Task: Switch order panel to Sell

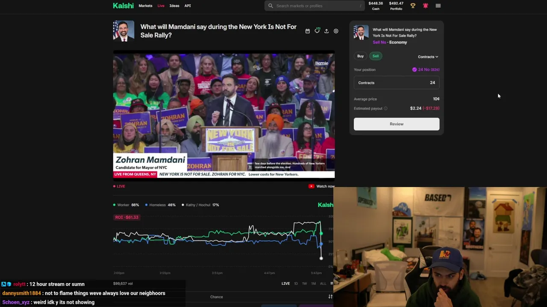Action: [376, 56]
